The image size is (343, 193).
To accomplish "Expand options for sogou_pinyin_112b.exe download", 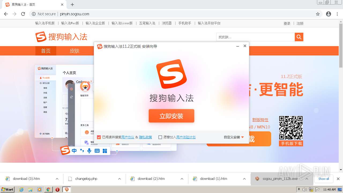I will pyautogui.click(x=307, y=179).
